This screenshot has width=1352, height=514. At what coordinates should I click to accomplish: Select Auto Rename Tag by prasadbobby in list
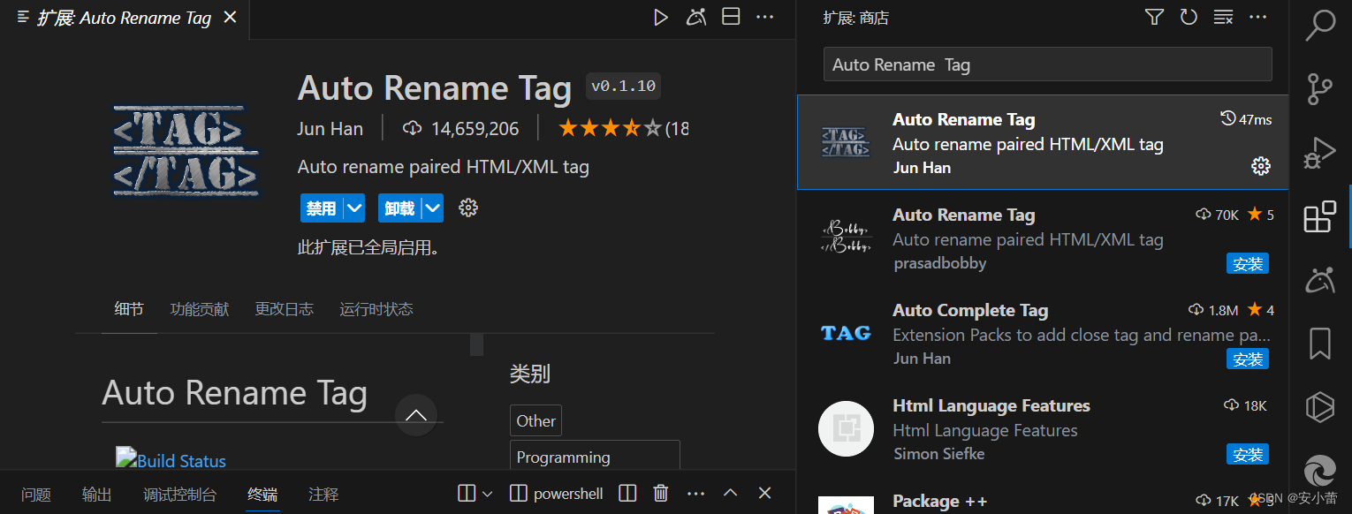tap(1043, 238)
